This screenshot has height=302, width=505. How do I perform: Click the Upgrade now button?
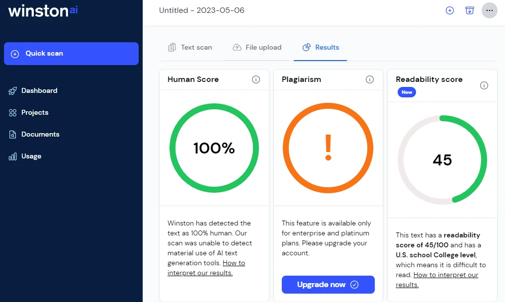[x=328, y=285]
